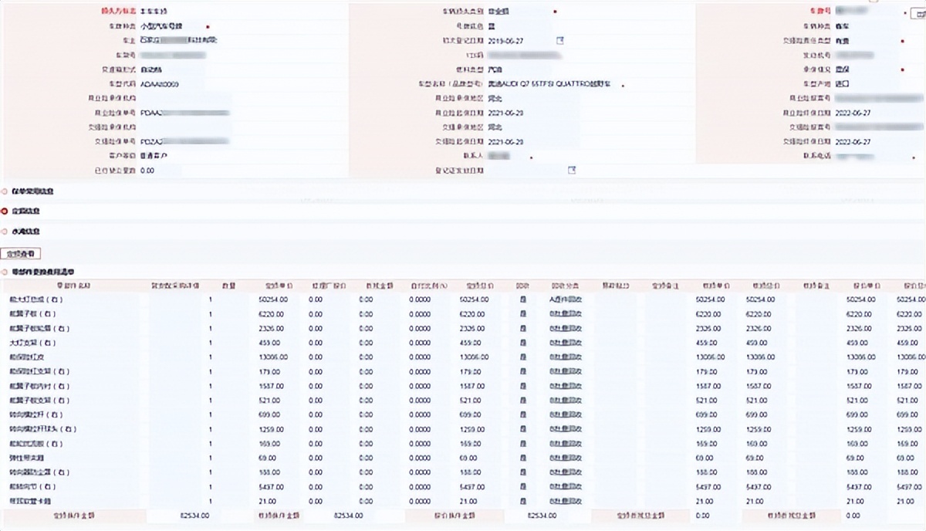Click quantity 1 cell in the 5437.00 row
This screenshot has height=531, width=926.
pyautogui.click(x=210, y=487)
